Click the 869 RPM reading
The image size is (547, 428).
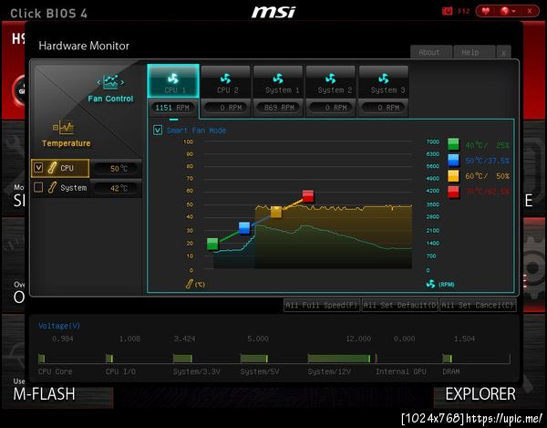tap(278, 108)
